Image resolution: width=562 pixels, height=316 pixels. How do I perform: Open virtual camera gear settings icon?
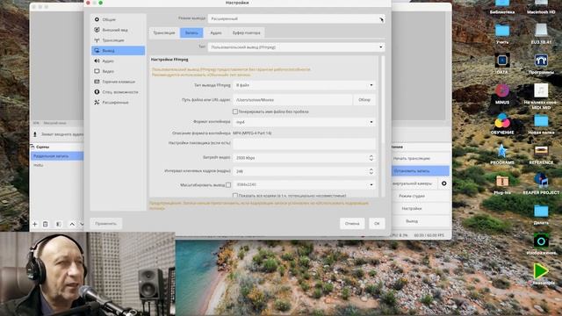(x=443, y=183)
